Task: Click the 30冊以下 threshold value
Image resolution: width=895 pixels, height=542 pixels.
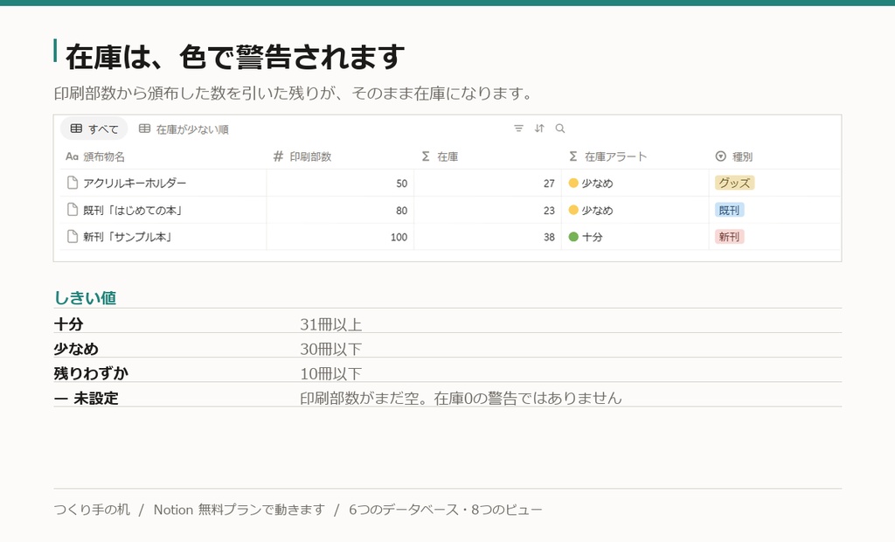Action: 331,349
